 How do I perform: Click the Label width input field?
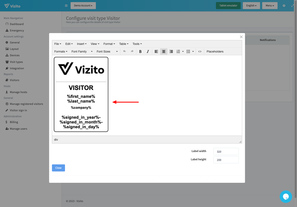[x=226, y=151]
